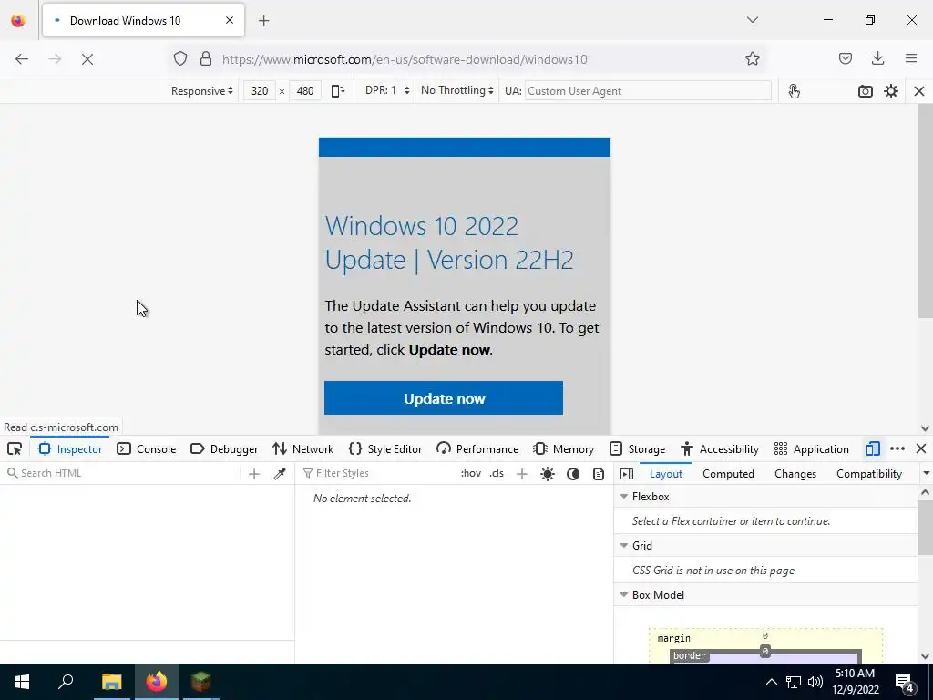The width and height of the screenshot is (933, 700).
Task: Collapse the Flexbox section
Action: click(624, 497)
